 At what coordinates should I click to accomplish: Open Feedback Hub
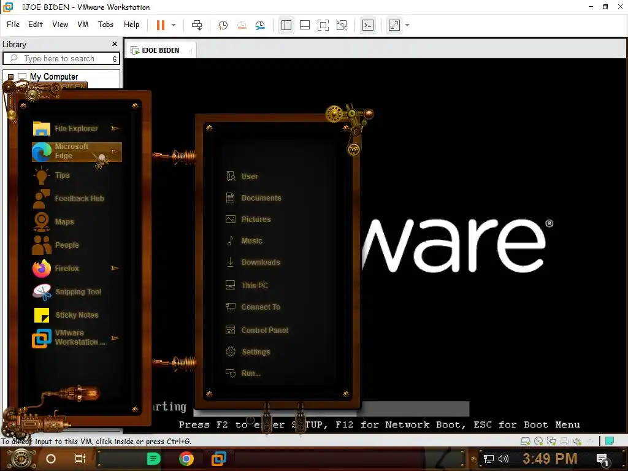[70, 199]
